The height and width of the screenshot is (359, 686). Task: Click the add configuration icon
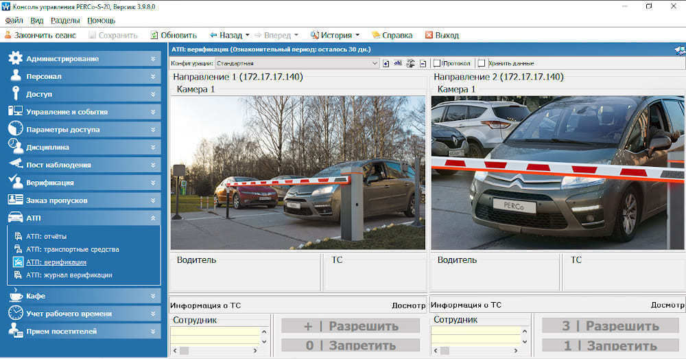[386, 63]
